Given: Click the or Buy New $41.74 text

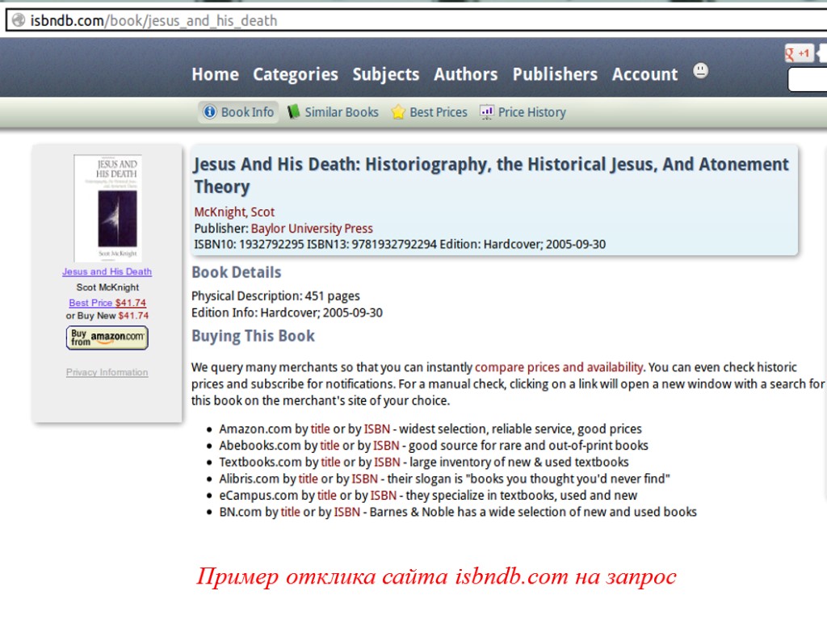Looking at the screenshot, I should 107,316.
